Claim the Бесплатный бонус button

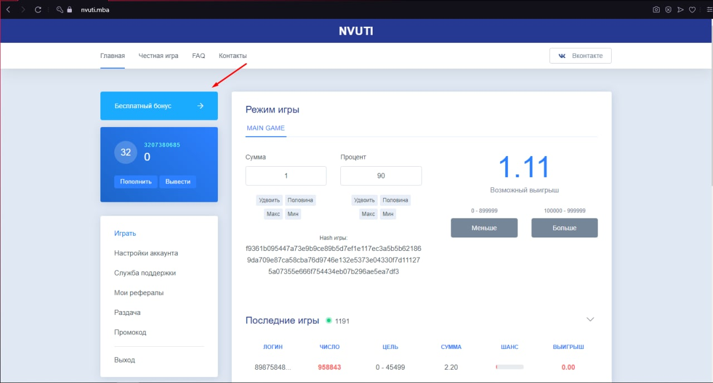pos(159,106)
